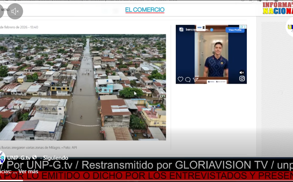
Task: Open the aerial flood photo of Milagro
Action: tap(82, 87)
